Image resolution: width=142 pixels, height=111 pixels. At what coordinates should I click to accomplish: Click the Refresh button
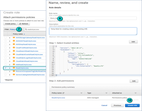(24, 24)
